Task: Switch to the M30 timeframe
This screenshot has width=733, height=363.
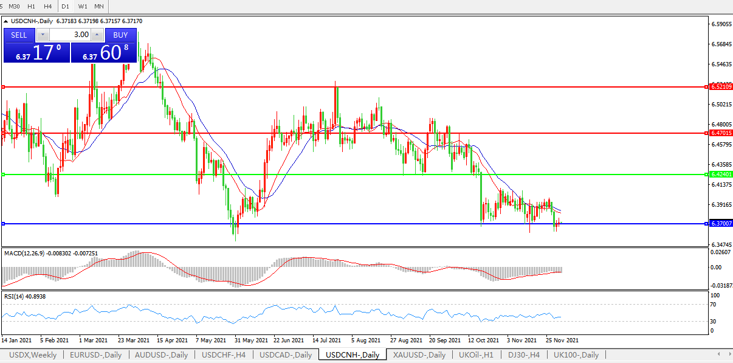Action: (14, 6)
